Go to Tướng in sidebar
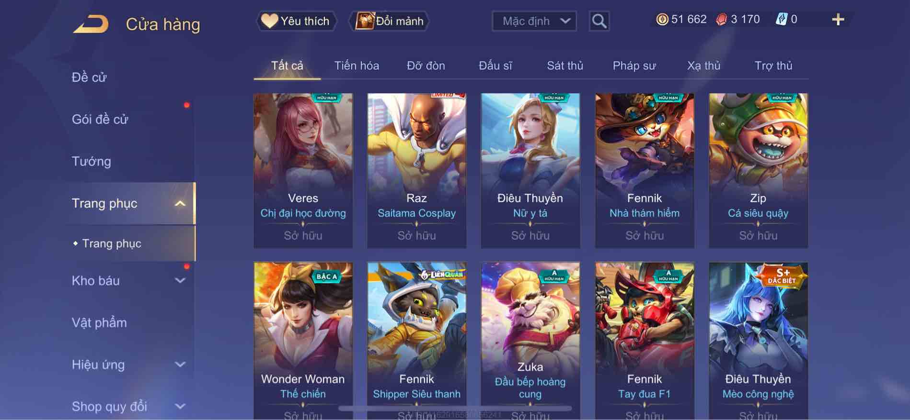 91,161
